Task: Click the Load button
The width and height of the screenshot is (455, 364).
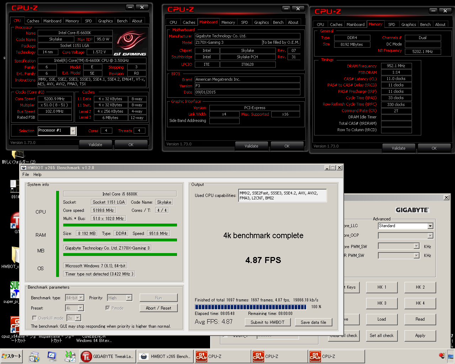Action: click(382, 319)
